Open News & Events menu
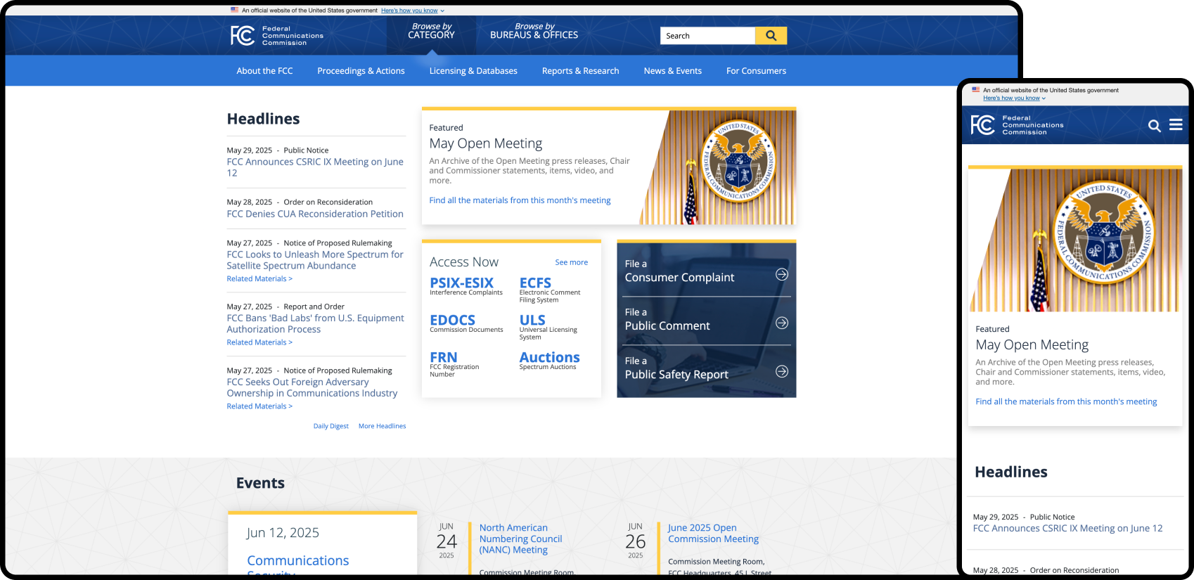Viewport: 1194px width, 580px height. pyautogui.click(x=672, y=71)
